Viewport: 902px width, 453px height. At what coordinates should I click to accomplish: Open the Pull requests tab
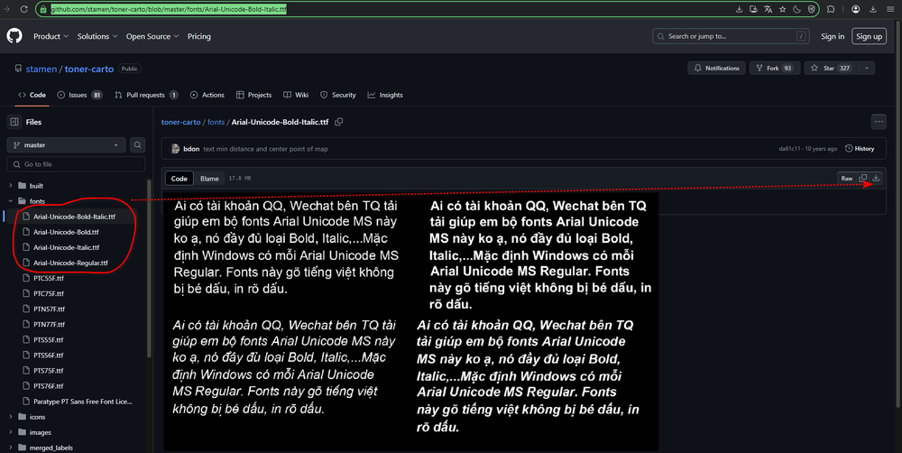(146, 95)
